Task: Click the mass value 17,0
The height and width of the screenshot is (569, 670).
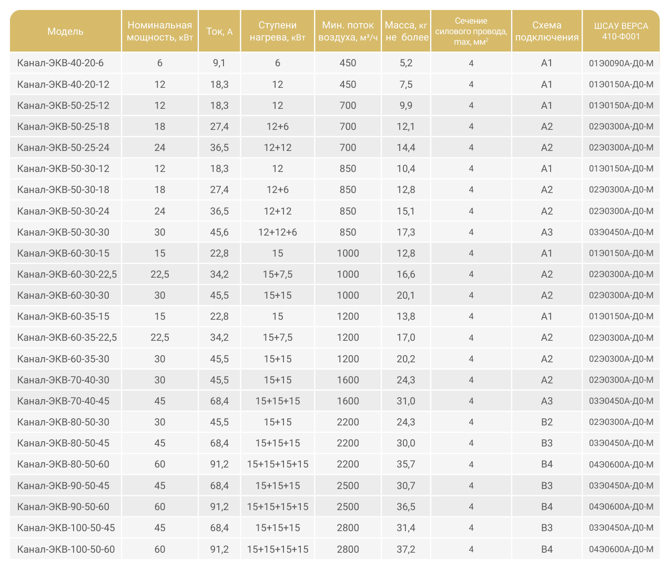Action: [406, 337]
